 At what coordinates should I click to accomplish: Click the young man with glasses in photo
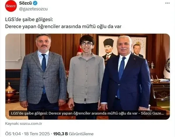click(x=86, y=76)
